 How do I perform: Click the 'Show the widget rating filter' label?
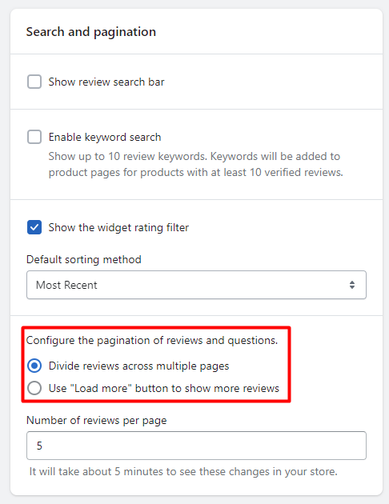(x=118, y=227)
